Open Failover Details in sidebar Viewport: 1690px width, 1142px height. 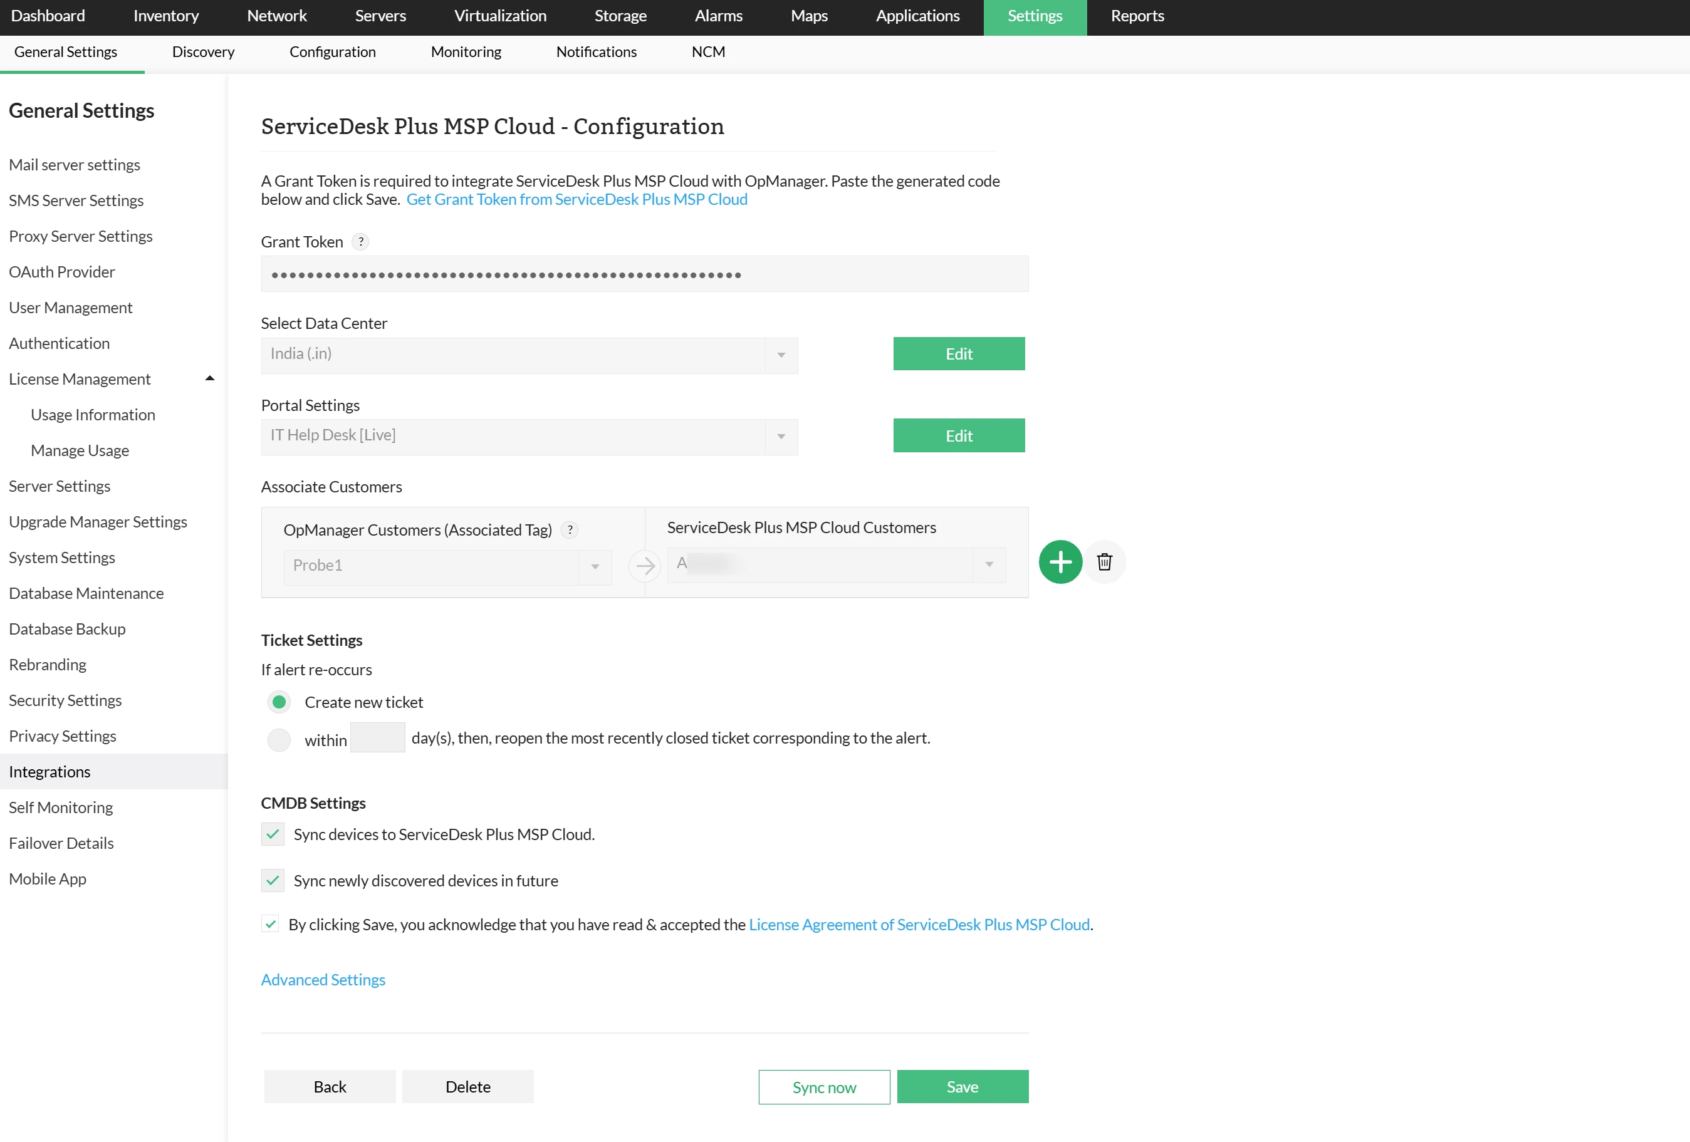tap(61, 843)
